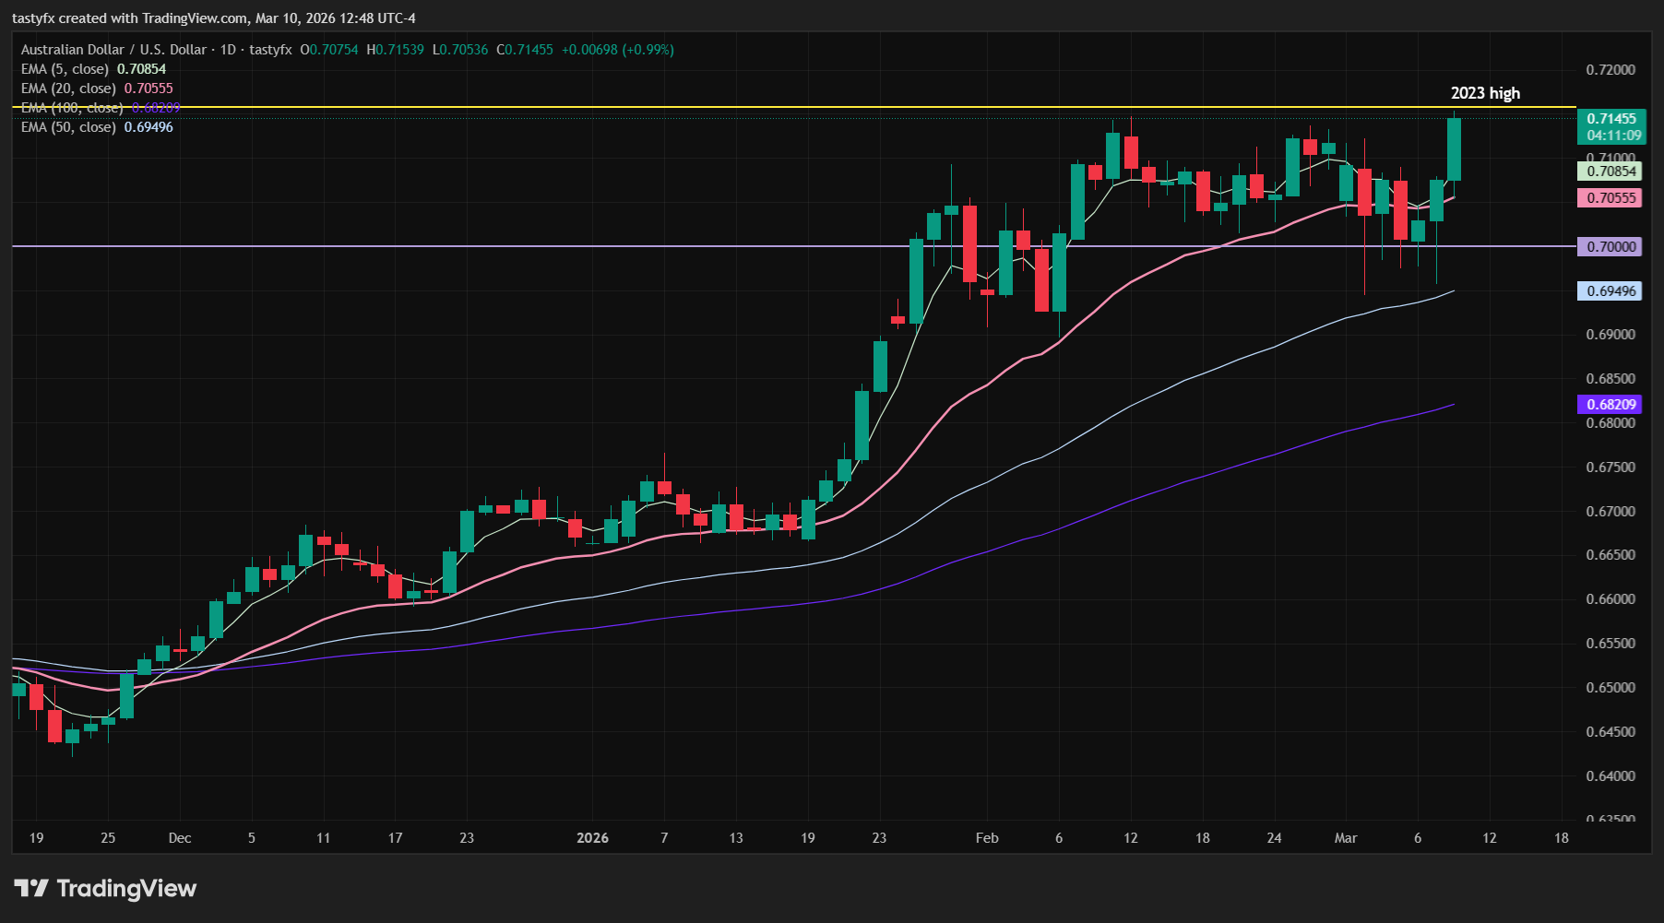Select the current price tag 0.71455
Image resolution: width=1664 pixels, height=923 pixels.
[x=1611, y=119]
